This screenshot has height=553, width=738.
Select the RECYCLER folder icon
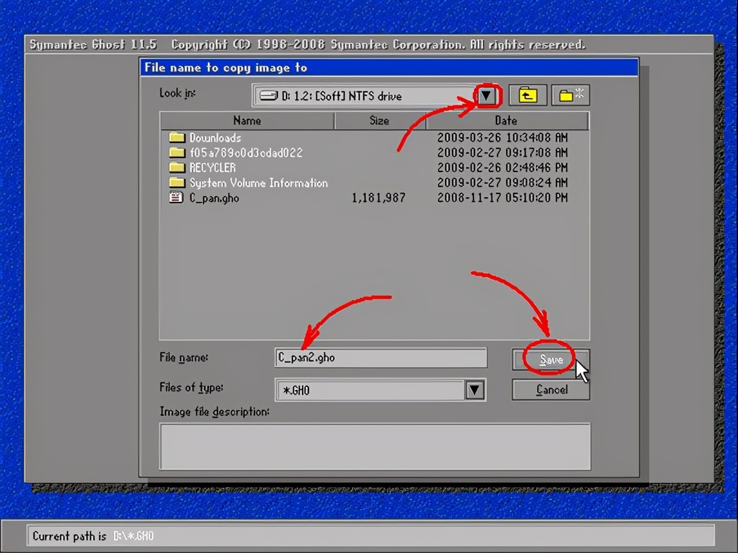176,167
